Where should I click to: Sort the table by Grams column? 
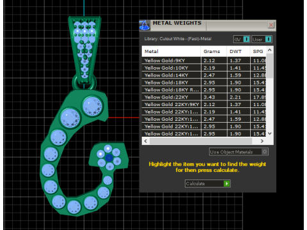click(x=214, y=51)
